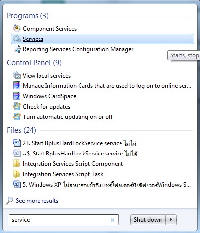Viewport: 200px width, 233px height.
Task: Open the Reporting Services Configuration Manager icon
Action: (x=17, y=49)
